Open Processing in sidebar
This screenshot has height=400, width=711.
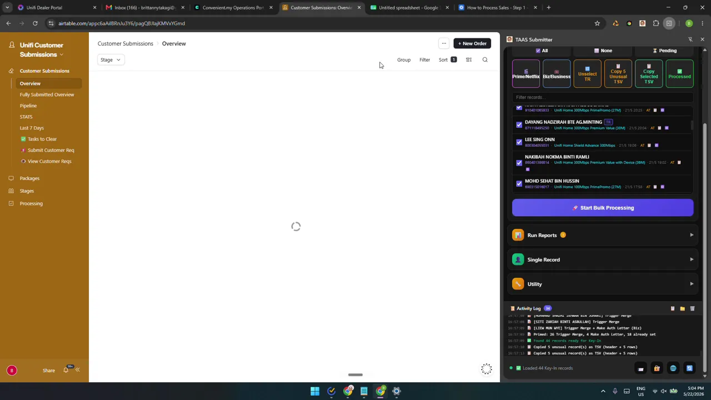pyautogui.click(x=31, y=203)
